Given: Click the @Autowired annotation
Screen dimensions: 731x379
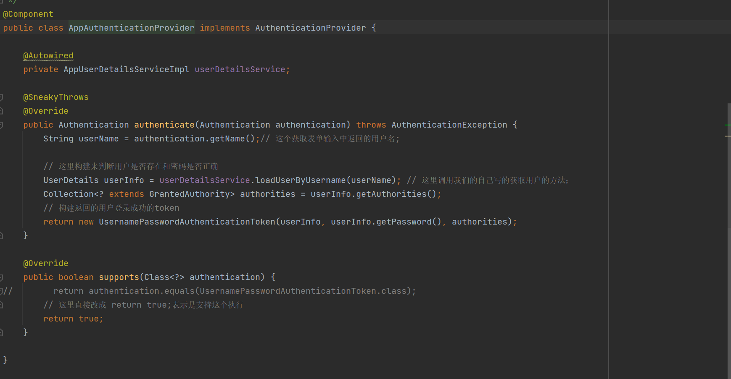Looking at the screenshot, I should coord(48,56).
